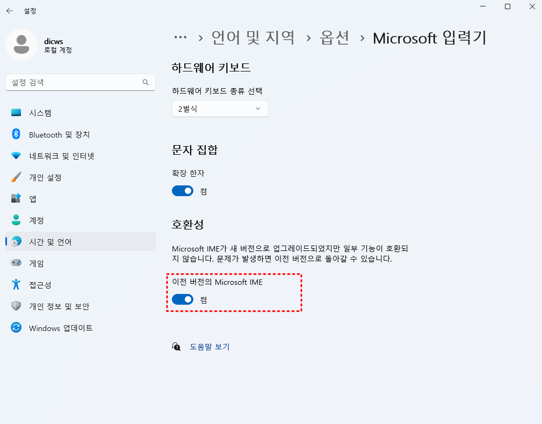Click the 계정 person icon
The width and height of the screenshot is (542, 424).
[16, 220]
